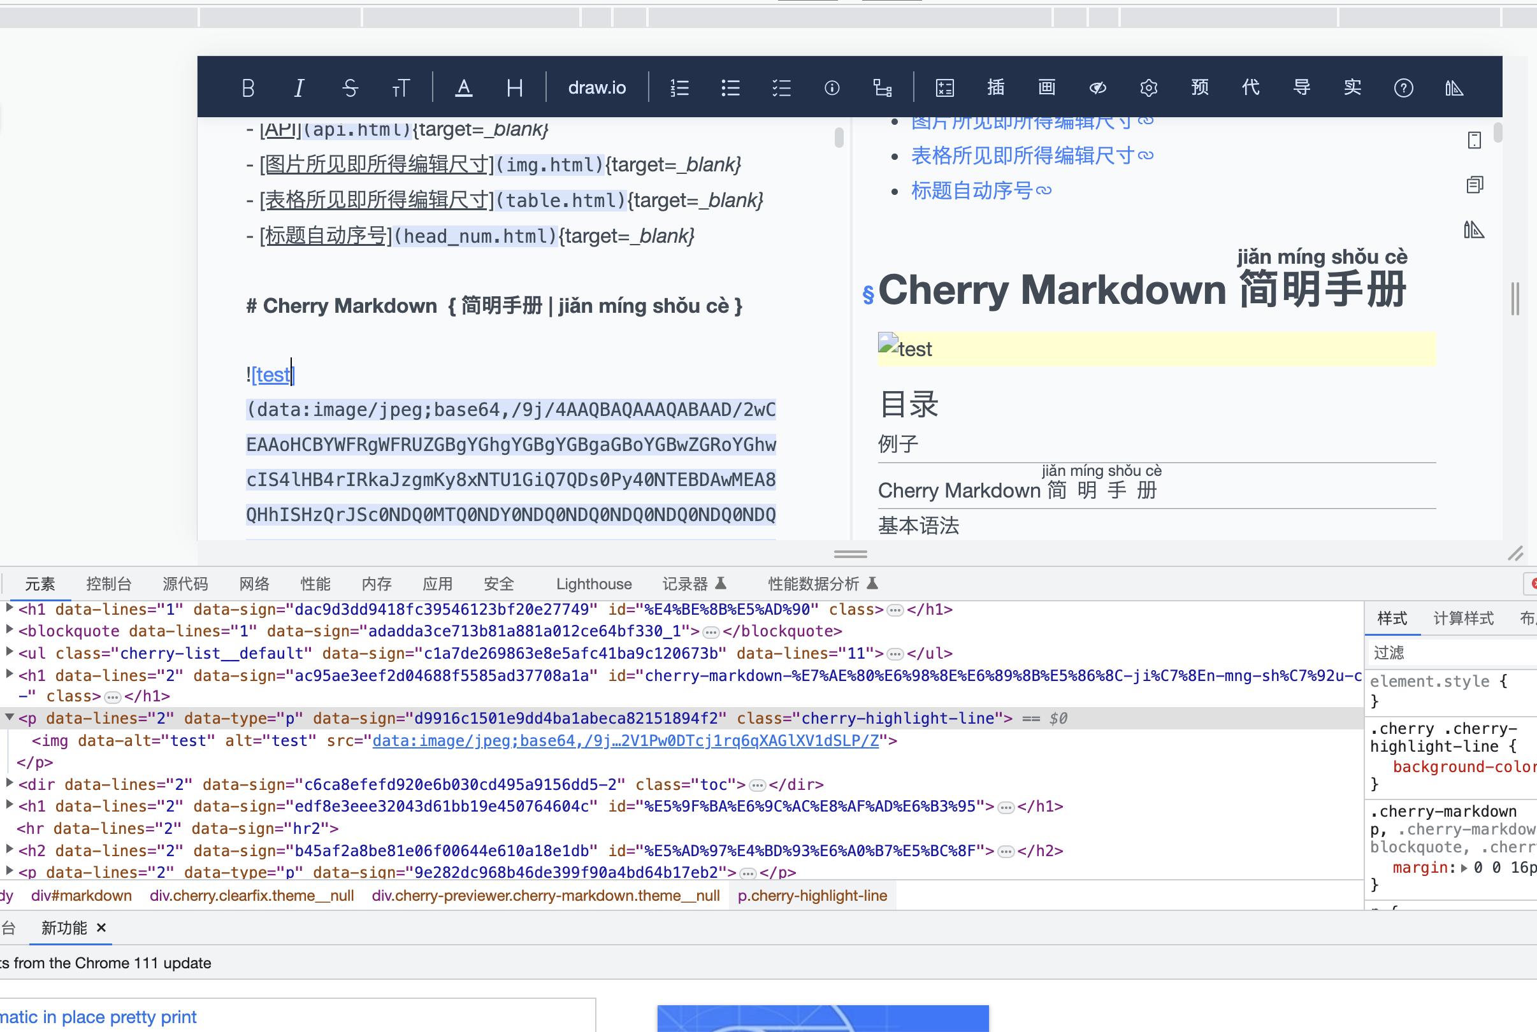Insert an ordered list
Screen dimensions: 1537x1032
(x=679, y=87)
